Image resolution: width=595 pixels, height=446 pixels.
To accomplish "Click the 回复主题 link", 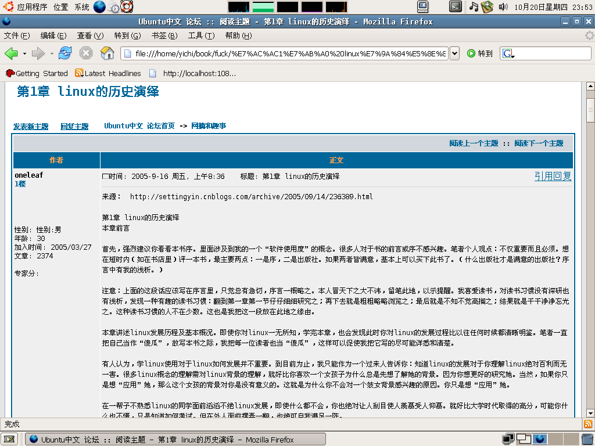I will point(74,126).
